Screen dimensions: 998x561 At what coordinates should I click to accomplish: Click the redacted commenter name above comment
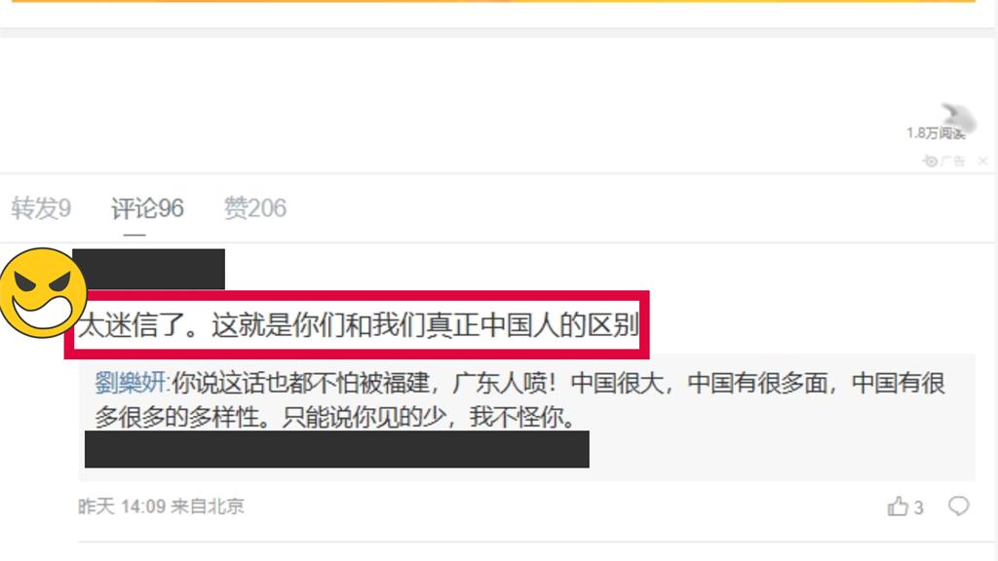tap(148, 269)
